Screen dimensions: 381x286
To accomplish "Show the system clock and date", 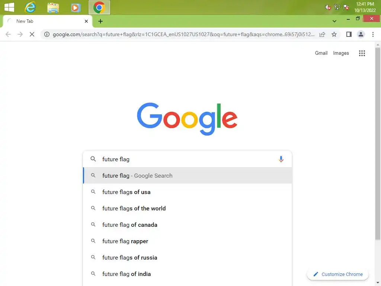I will 365,7.
